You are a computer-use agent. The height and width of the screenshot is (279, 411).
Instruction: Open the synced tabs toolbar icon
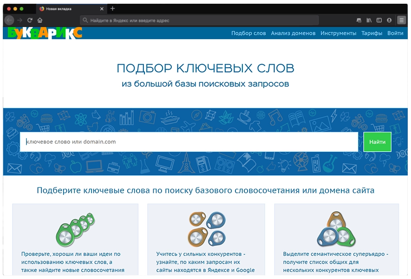point(359,20)
